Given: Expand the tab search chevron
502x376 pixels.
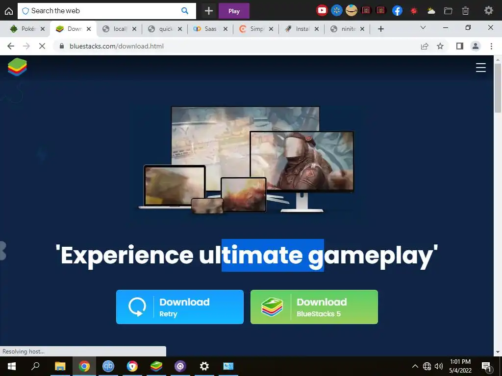Looking at the screenshot, I should (x=423, y=27).
